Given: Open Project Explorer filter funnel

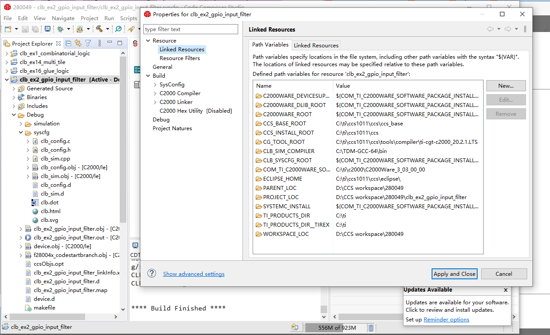Looking at the screenshot, I should pyautogui.click(x=88, y=43).
